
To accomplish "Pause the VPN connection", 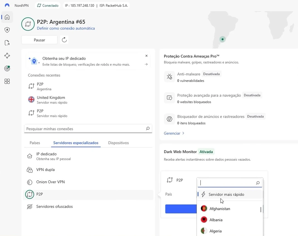I will click(39, 40).
